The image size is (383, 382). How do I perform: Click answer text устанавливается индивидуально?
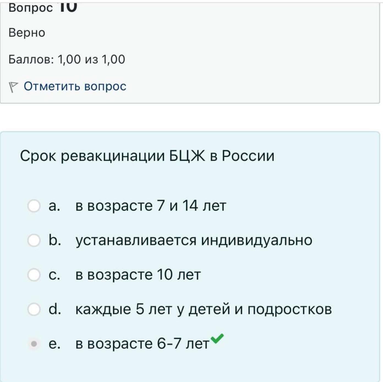(194, 240)
